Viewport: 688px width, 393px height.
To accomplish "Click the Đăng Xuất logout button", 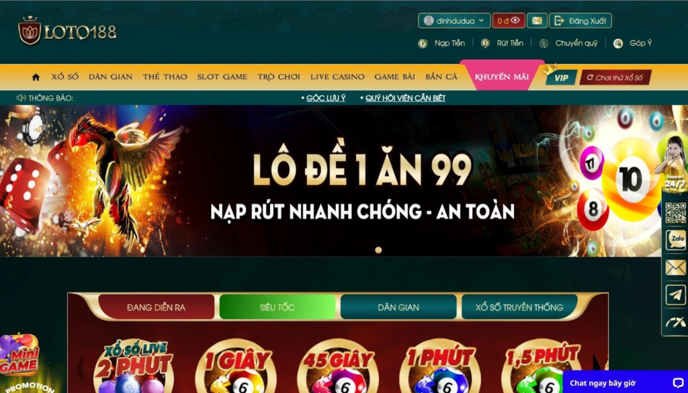I will click(580, 21).
